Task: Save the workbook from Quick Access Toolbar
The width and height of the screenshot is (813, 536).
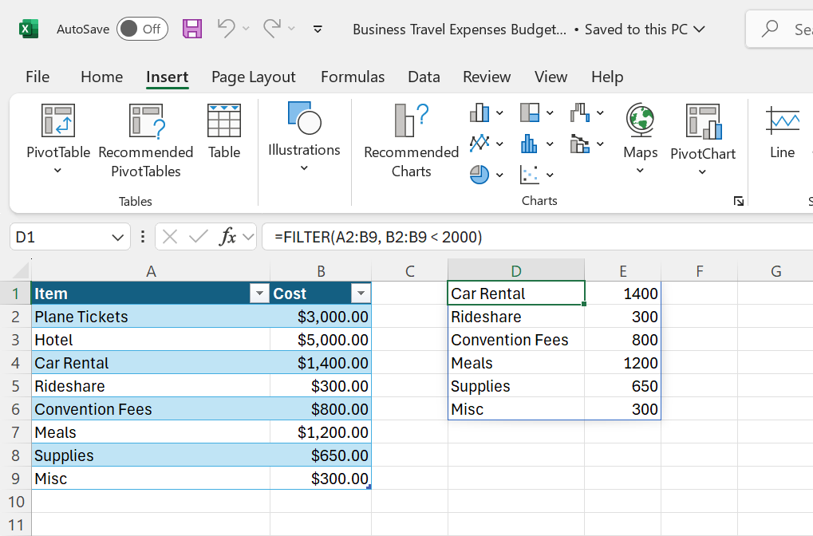Action: coord(191,29)
